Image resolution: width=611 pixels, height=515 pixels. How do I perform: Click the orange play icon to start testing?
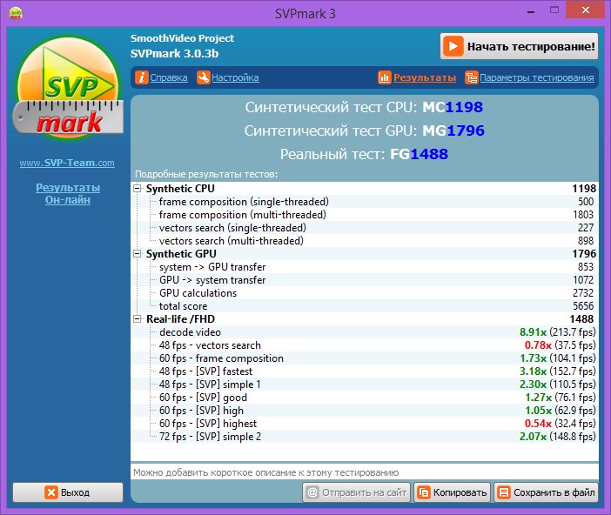(453, 46)
